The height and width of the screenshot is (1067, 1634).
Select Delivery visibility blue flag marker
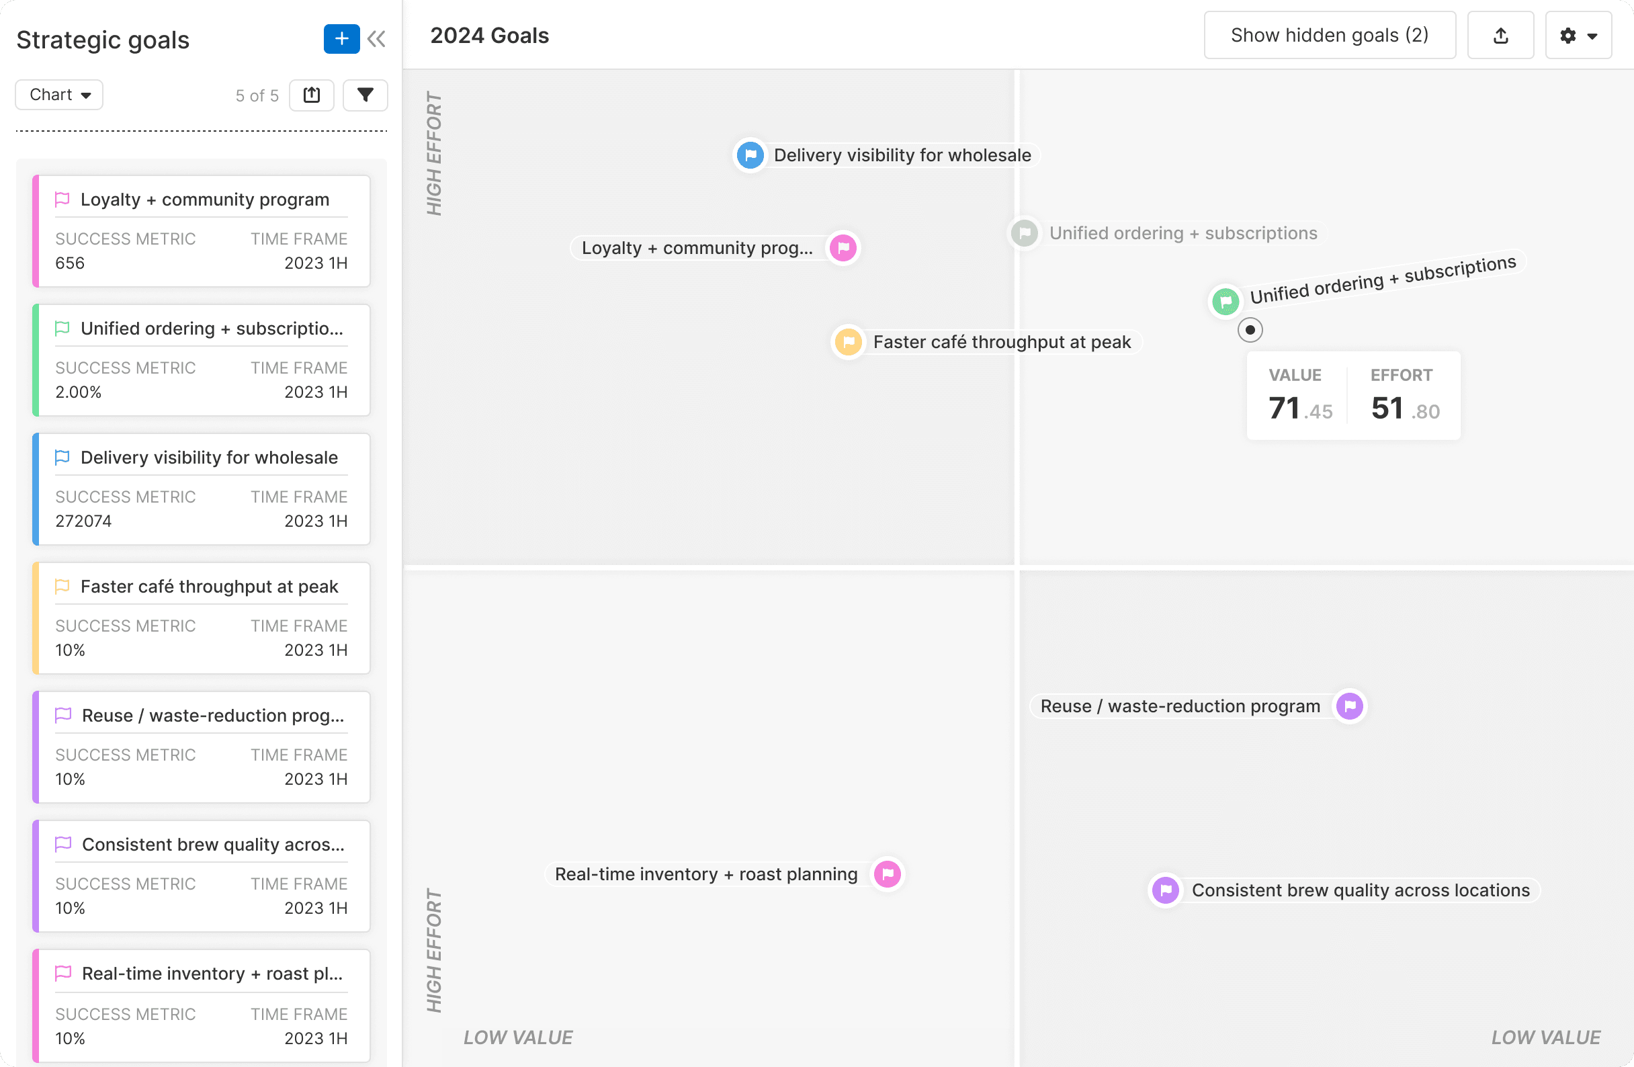point(750,155)
